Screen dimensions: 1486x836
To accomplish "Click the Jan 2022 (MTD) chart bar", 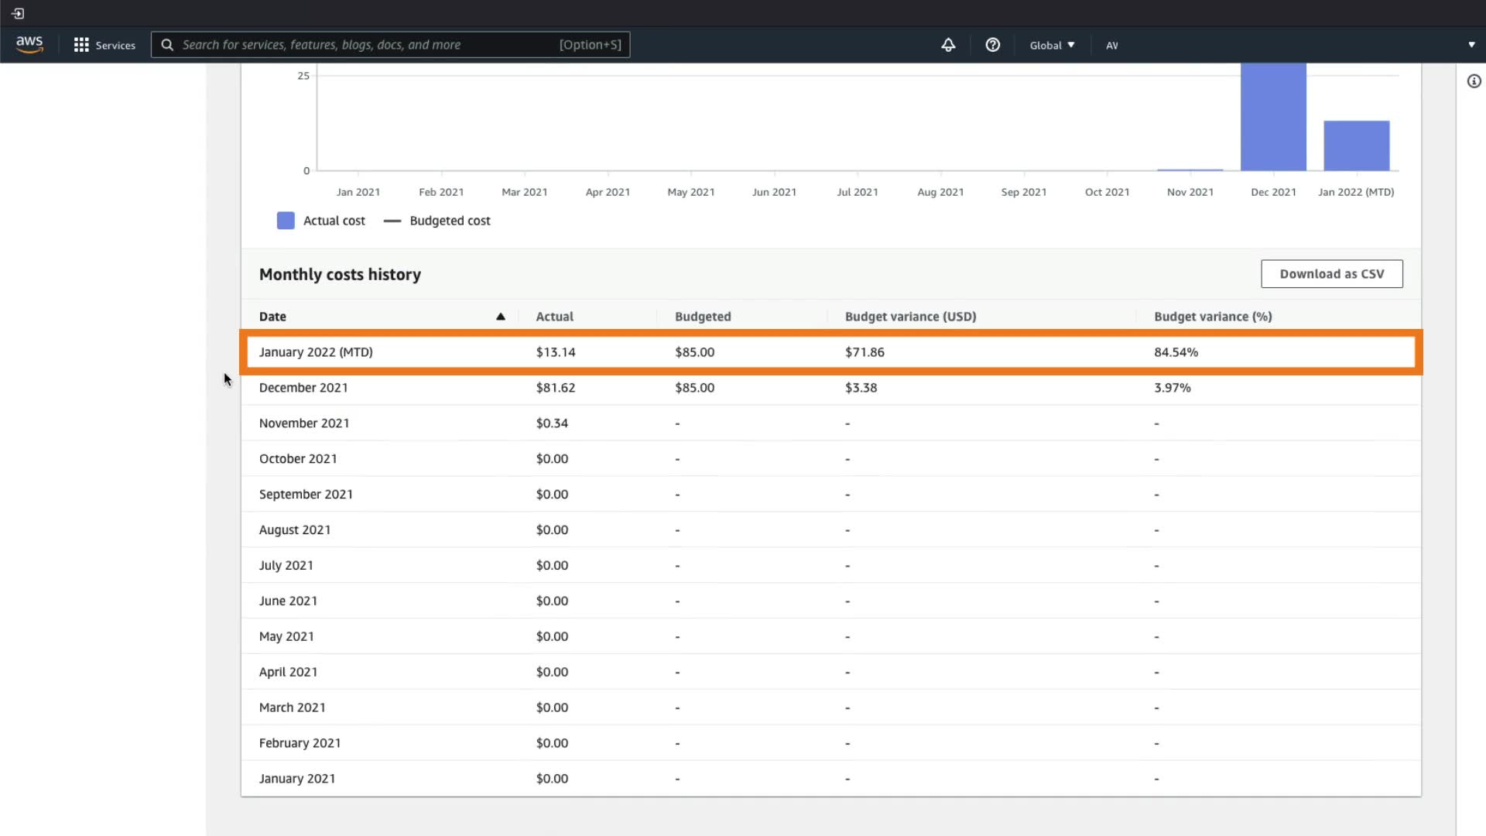I will coord(1356,146).
